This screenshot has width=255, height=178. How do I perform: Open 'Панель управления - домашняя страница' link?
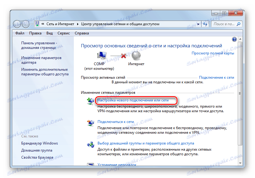click(x=39, y=45)
